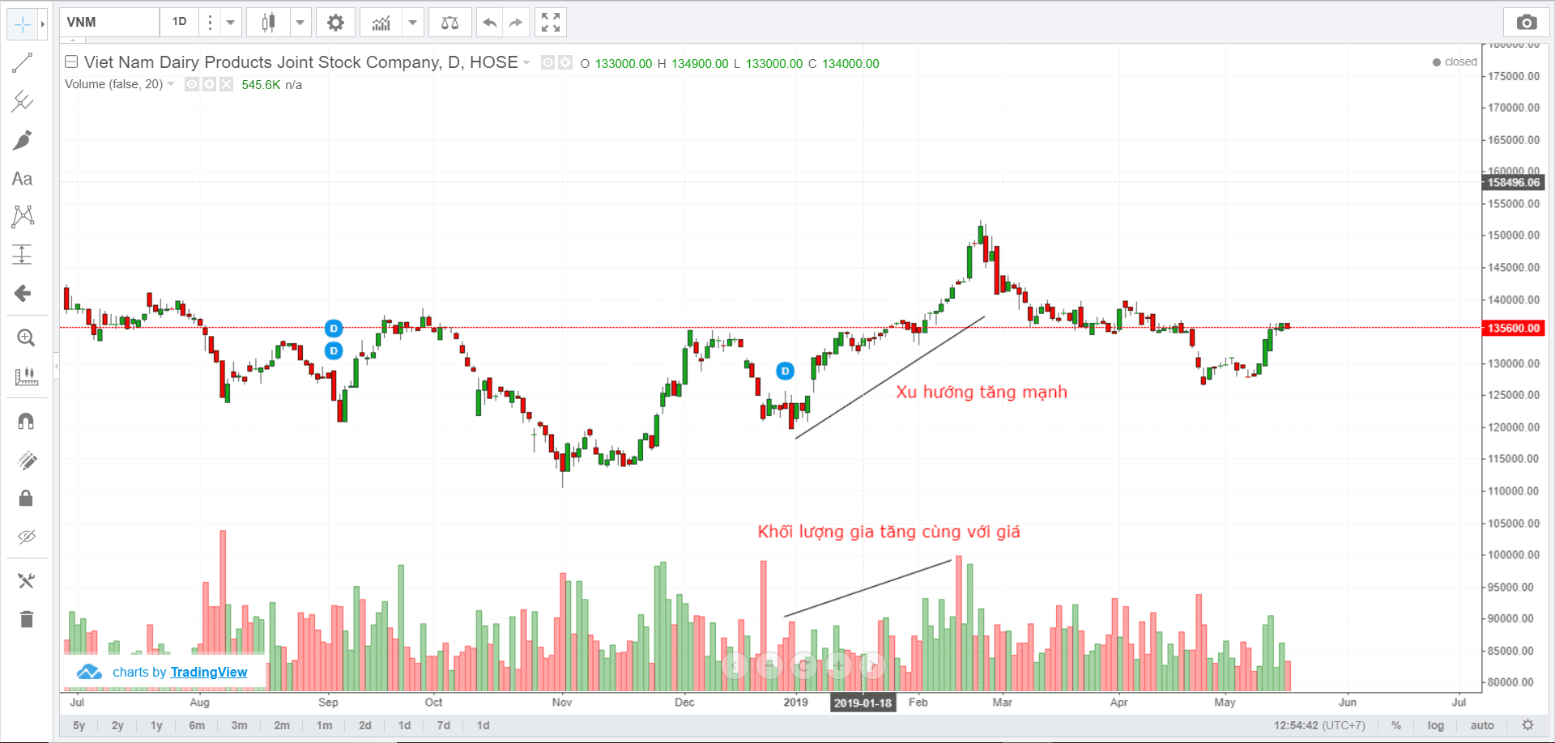Viewport: 1555px width, 743px height.
Task: Select the crosshair cursor tool
Action: pyautogui.click(x=23, y=24)
